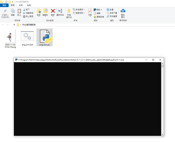Open the Easy access (輕鬆存取) dropdown
The width and height of the screenshot is (175, 142).
point(78,13)
